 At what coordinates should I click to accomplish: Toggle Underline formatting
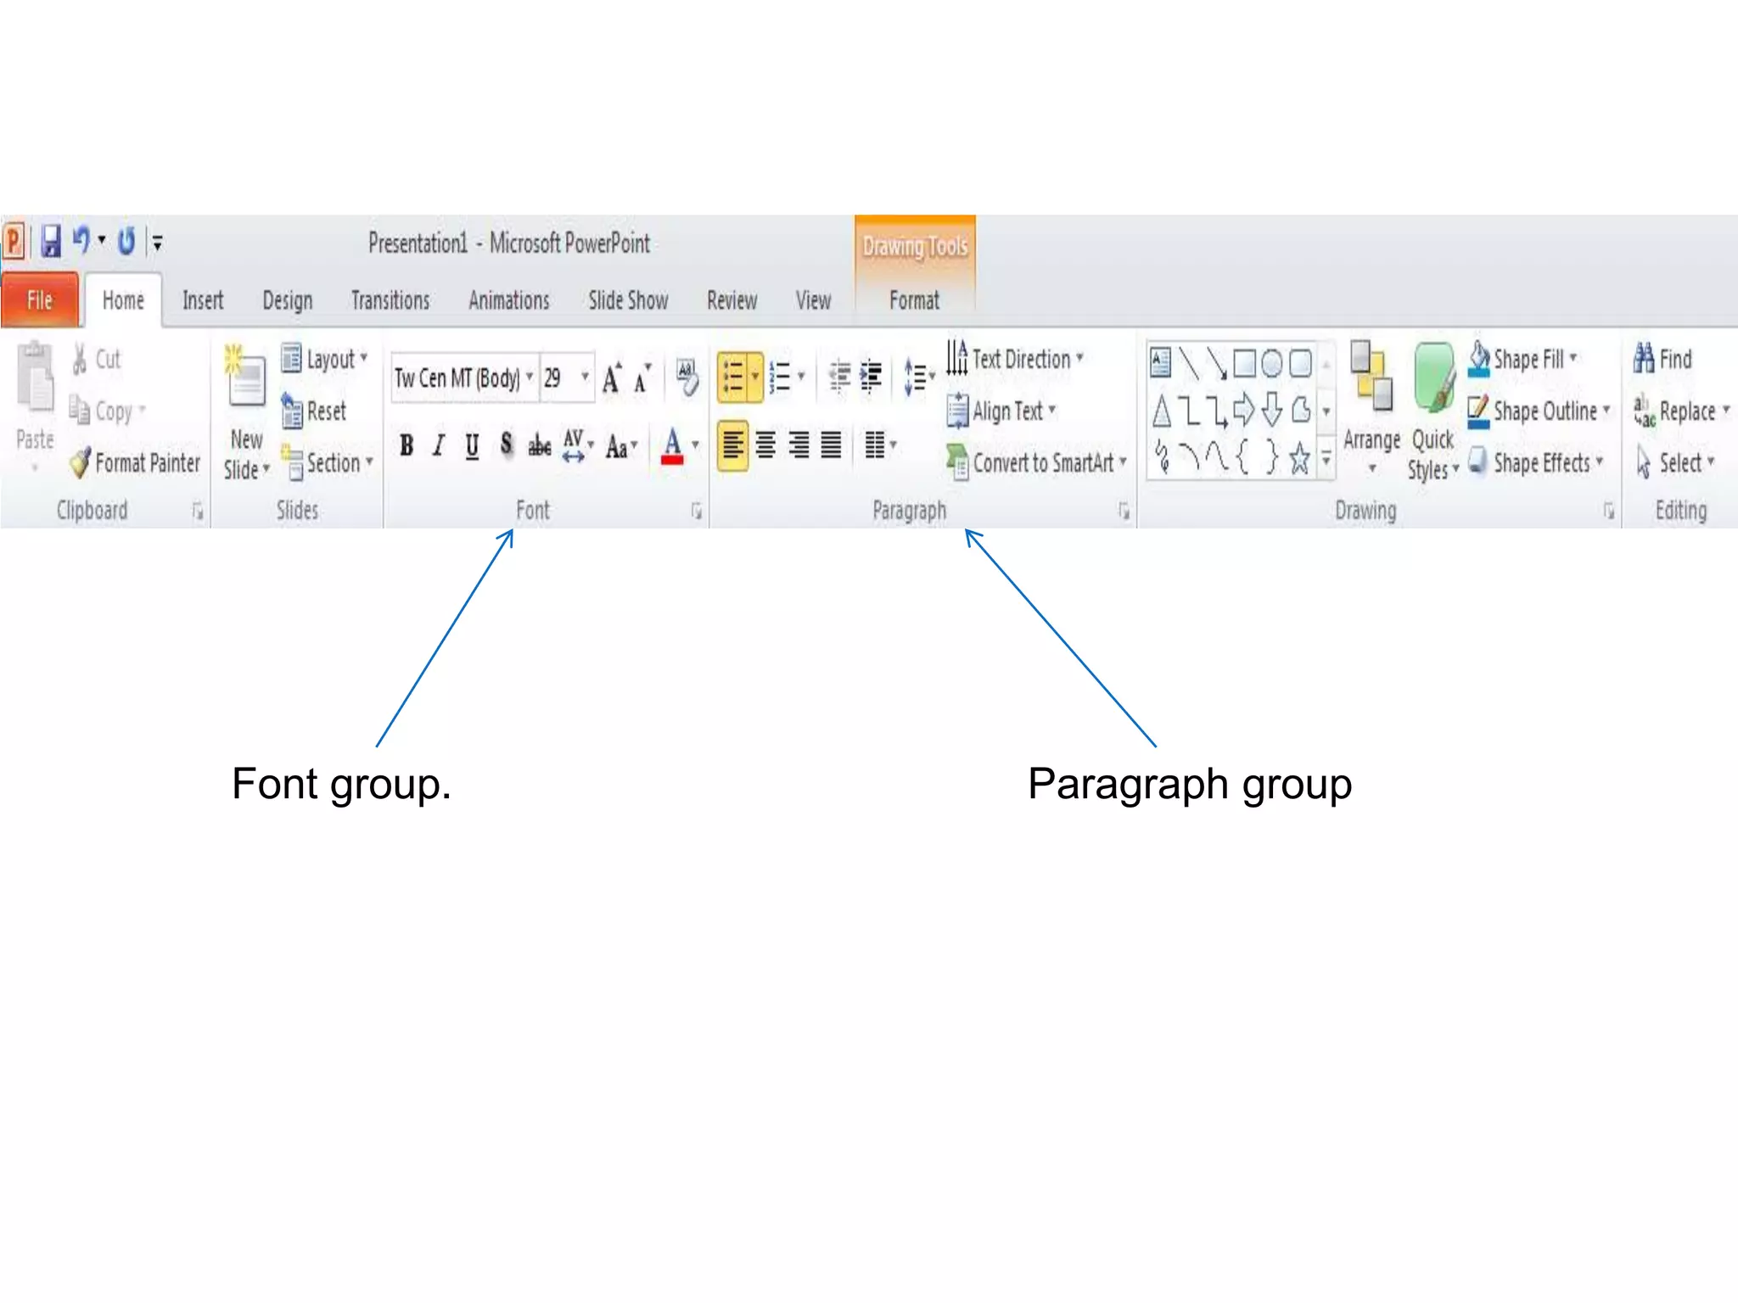coord(472,445)
